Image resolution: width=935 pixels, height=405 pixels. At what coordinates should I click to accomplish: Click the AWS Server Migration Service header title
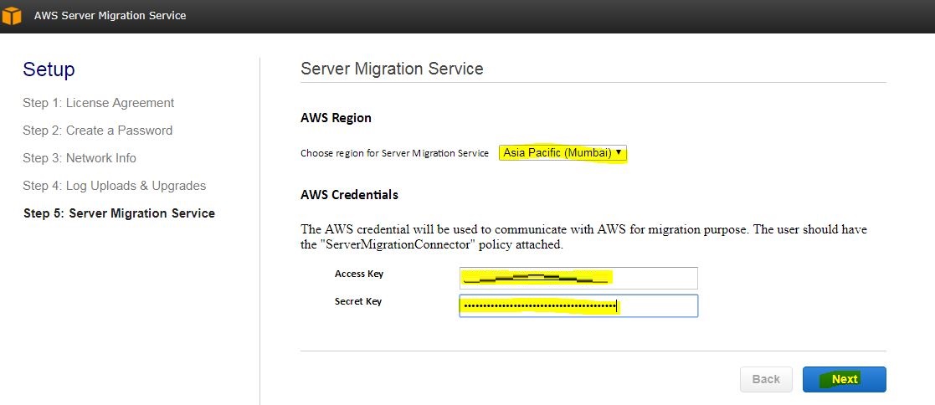(110, 16)
